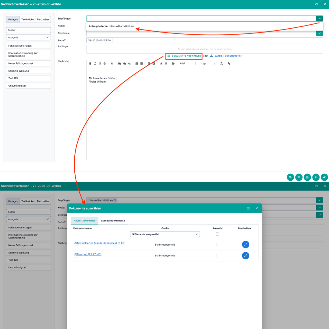The height and width of the screenshot is (329, 329).
Task: Click the Betreff subject field after VE-2026-05-WilhTo
Action: 218,40
